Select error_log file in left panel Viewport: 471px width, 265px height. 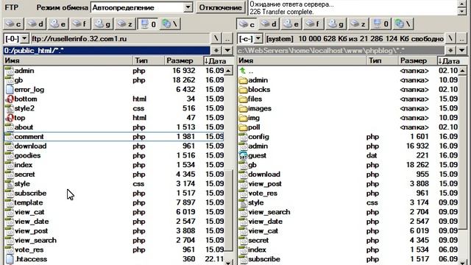point(114,90)
